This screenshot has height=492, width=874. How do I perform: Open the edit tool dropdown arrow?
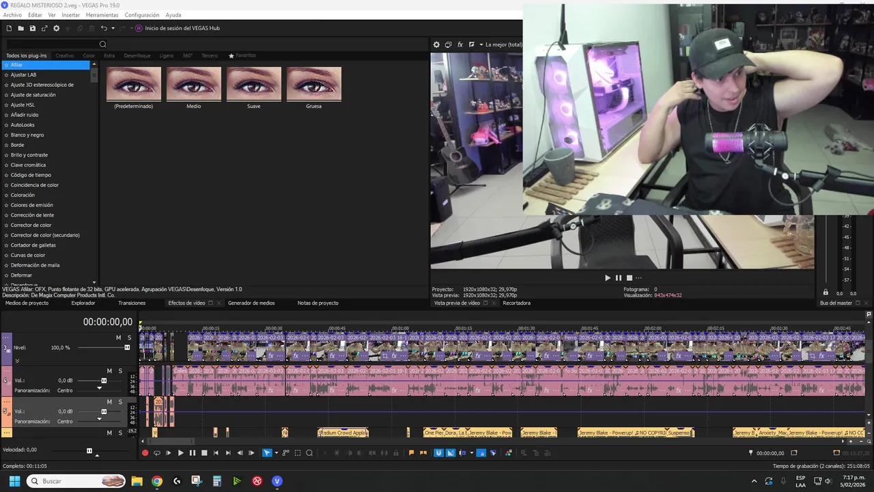(276, 453)
